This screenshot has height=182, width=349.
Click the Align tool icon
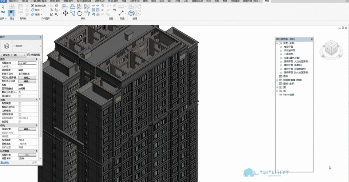(66, 6)
